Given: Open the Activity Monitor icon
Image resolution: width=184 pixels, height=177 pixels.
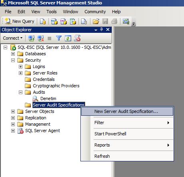Looking at the screenshot, I should (x=126, y=21).
